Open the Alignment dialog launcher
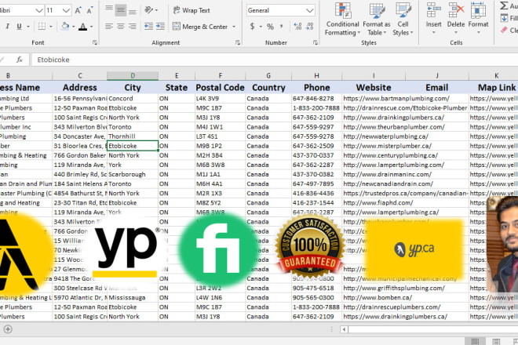 pyautogui.click(x=238, y=42)
